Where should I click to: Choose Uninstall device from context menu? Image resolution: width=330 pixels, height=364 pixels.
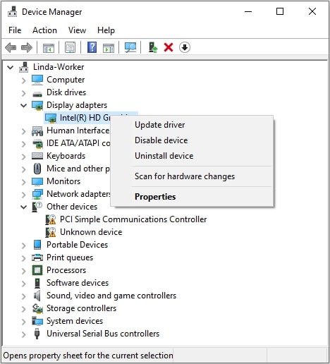164,156
